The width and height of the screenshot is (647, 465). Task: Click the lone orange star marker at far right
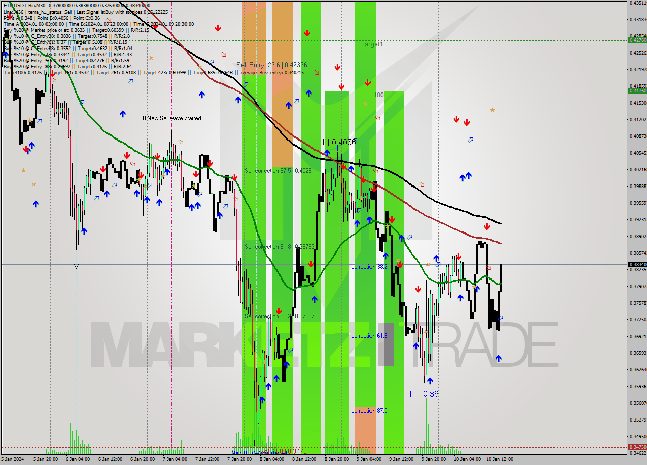tap(492, 110)
